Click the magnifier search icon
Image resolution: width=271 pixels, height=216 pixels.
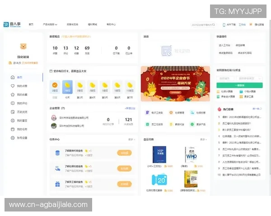[214, 25]
